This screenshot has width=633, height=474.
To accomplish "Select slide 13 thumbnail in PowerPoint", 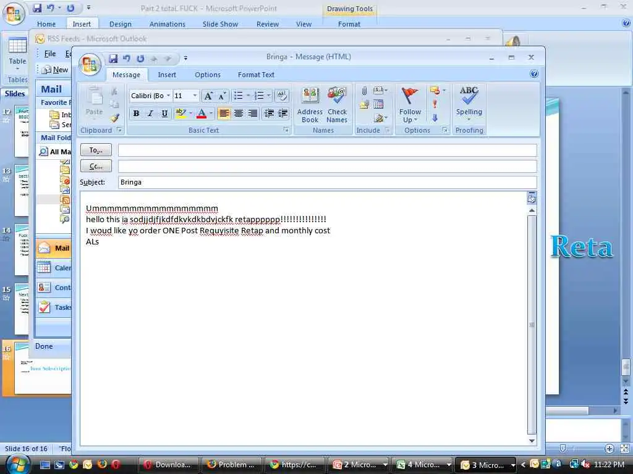I will click(22, 190).
